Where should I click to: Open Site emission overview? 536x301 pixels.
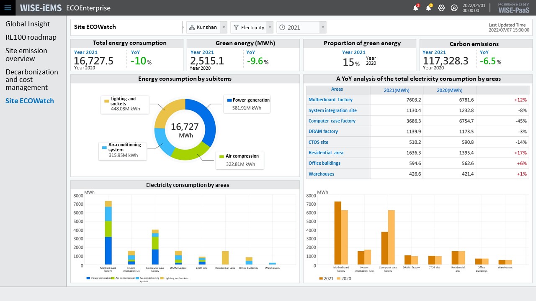point(26,54)
